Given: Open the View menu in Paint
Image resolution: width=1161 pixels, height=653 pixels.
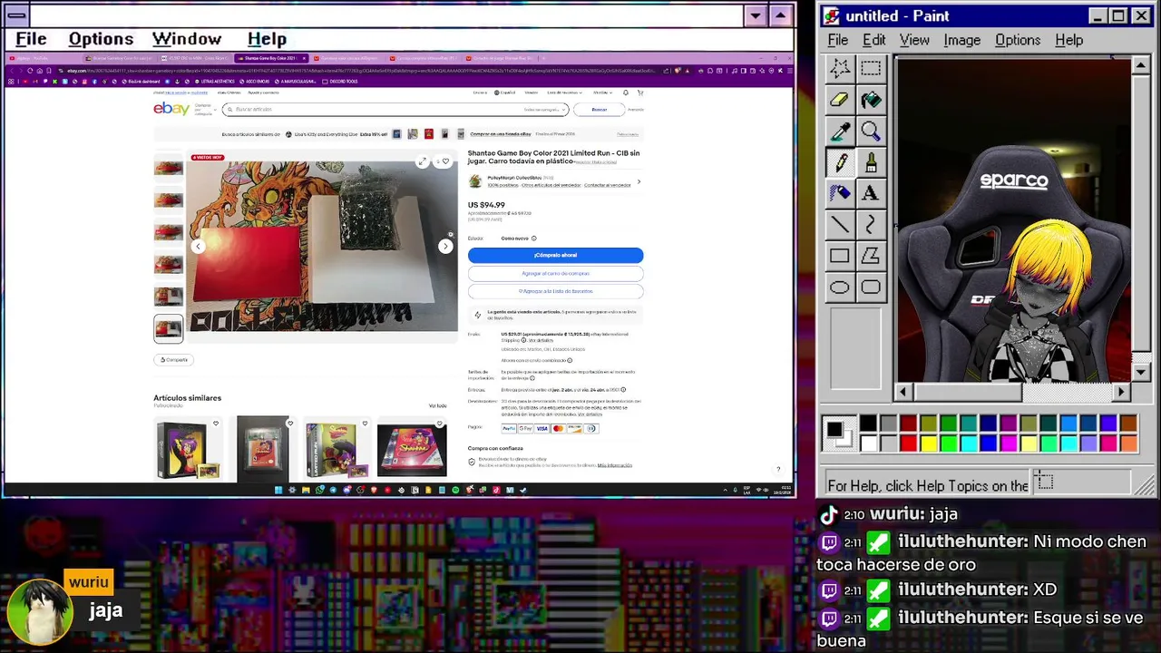Looking at the screenshot, I should click(914, 40).
